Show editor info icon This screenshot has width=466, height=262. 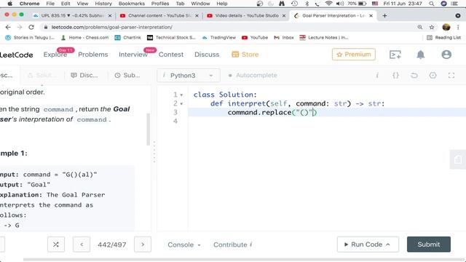pyautogui.click(x=377, y=76)
